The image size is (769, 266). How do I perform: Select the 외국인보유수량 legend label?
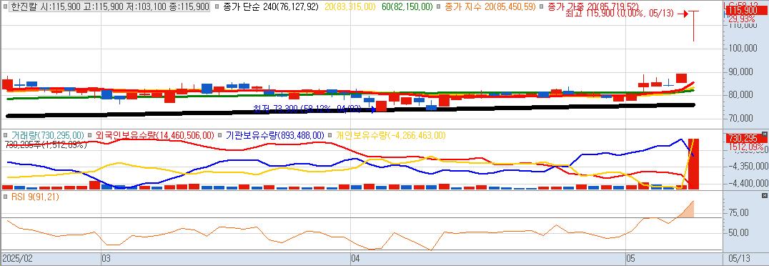point(154,135)
